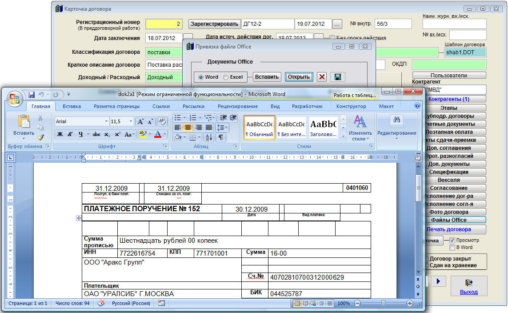Click the red X delete icon in Привязка файла Office

(x=322, y=77)
